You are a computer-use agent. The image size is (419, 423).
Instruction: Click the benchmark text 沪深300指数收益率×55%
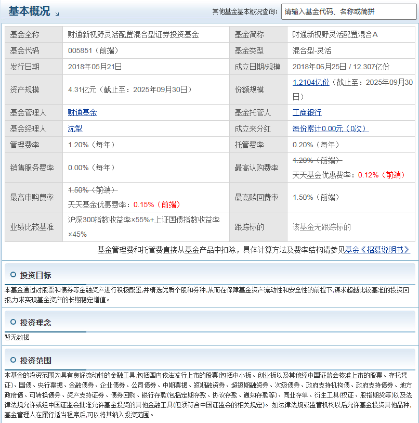pyautogui.click(x=109, y=220)
